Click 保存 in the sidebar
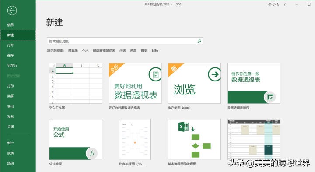 (x=10, y=55)
